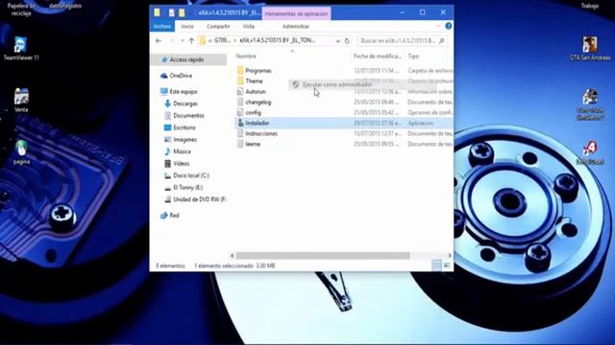Refresh the folder view
Screen dimensions: 615x345
pos(347,40)
